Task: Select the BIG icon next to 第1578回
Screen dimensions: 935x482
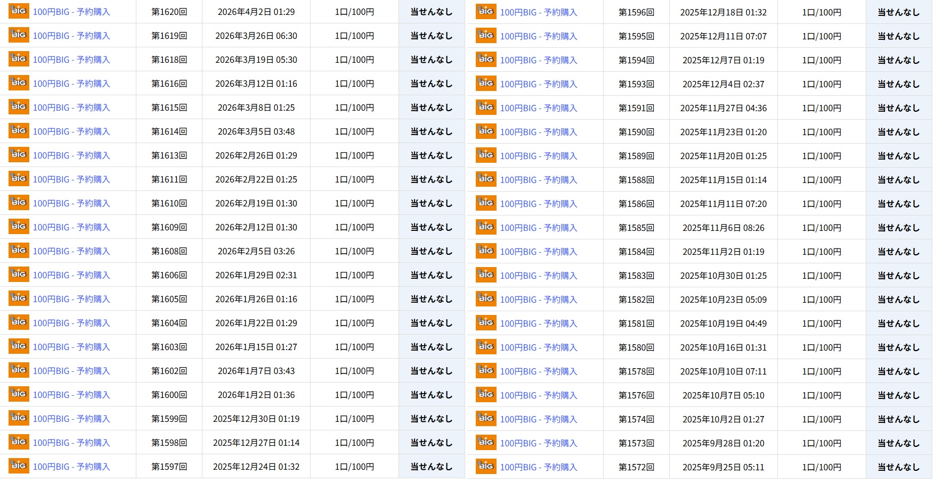Action: coord(486,371)
